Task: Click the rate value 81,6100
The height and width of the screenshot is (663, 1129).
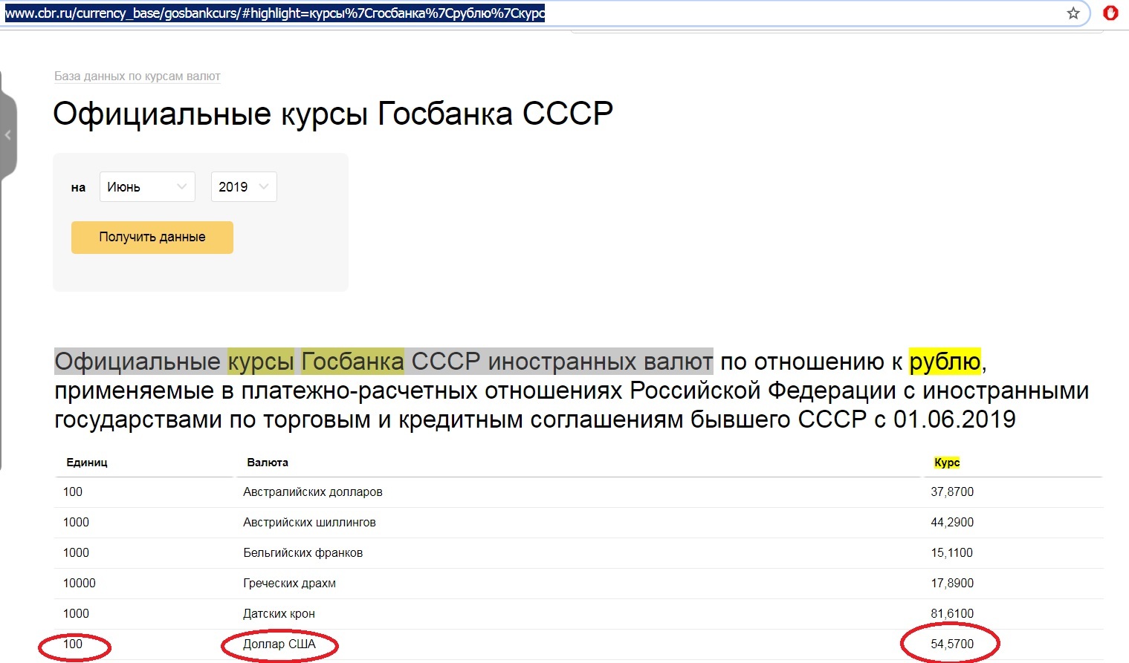Action: coord(952,614)
